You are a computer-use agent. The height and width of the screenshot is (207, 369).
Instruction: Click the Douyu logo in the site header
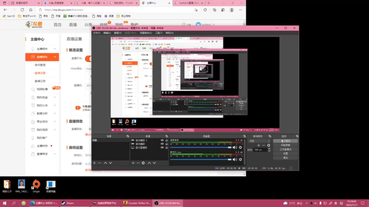[x=34, y=24]
